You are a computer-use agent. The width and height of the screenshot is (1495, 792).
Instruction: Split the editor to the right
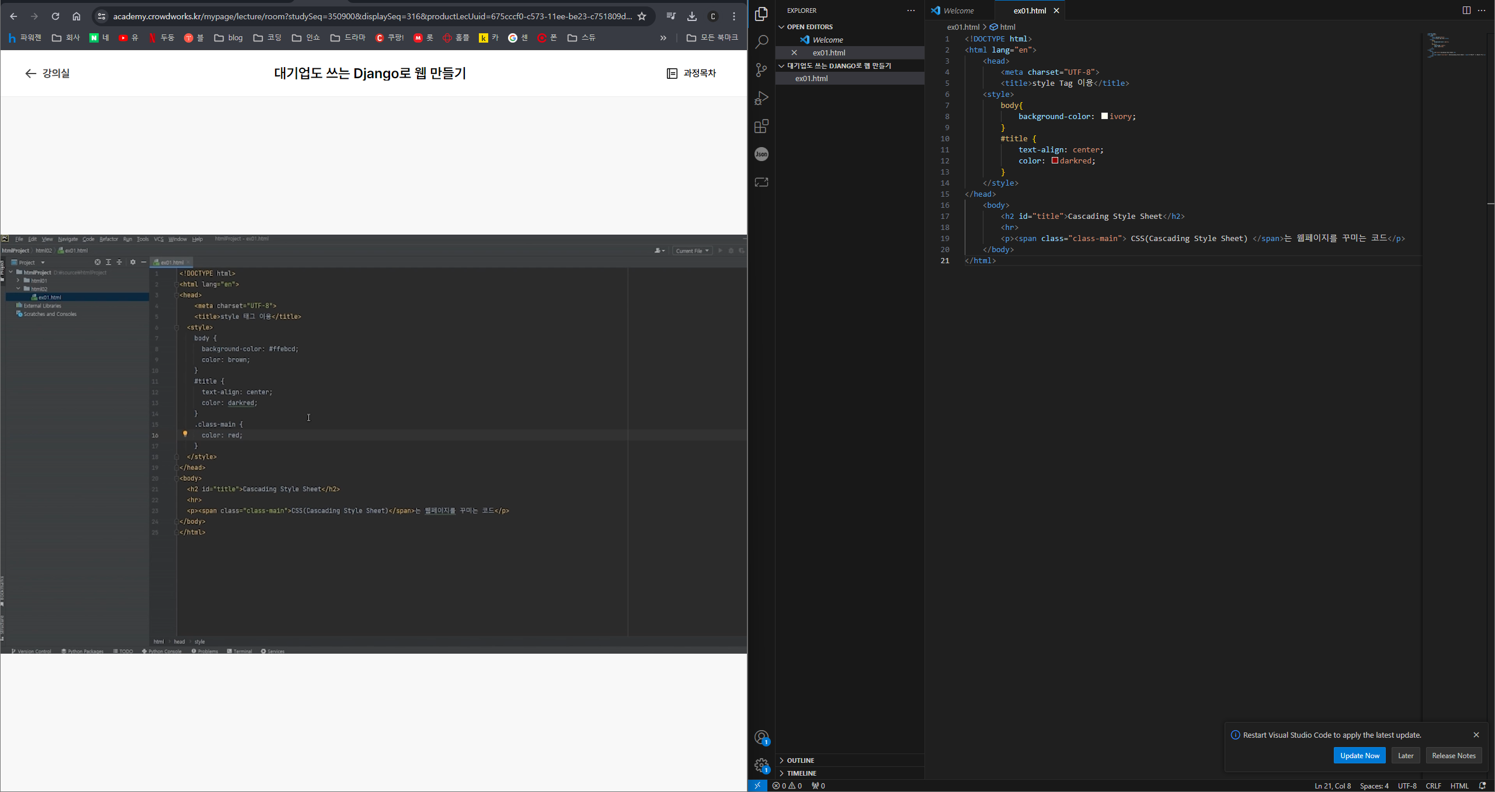point(1466,11)
